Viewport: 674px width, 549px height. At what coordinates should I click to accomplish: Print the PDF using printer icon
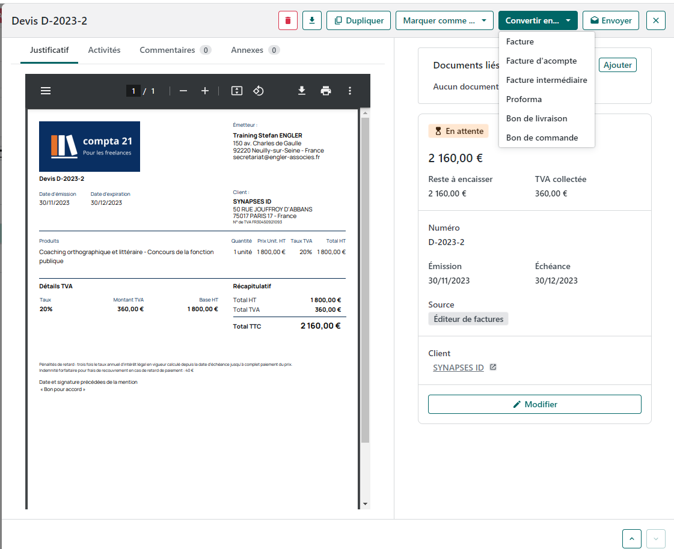click(326, 91)
